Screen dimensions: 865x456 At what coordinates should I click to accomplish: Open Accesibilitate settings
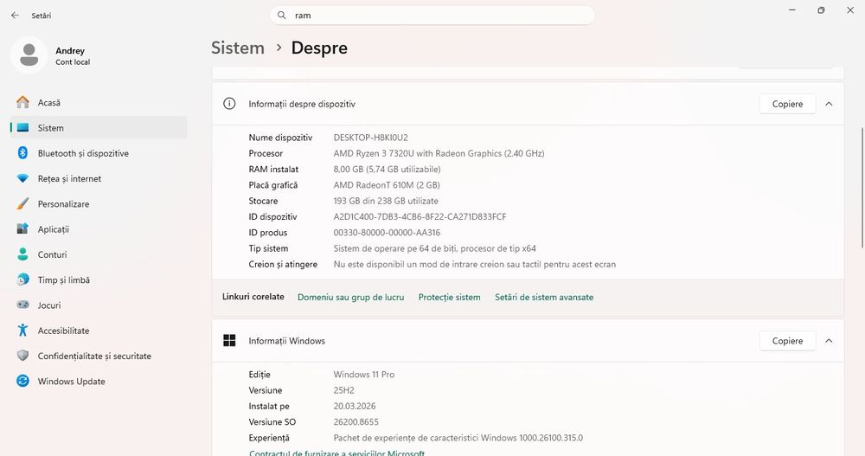pyautogui.click(x=99, y=331)
